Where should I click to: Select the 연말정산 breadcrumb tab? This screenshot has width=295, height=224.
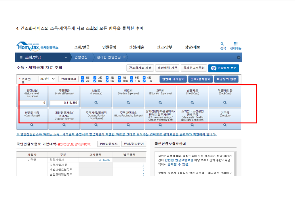(81, 57)
